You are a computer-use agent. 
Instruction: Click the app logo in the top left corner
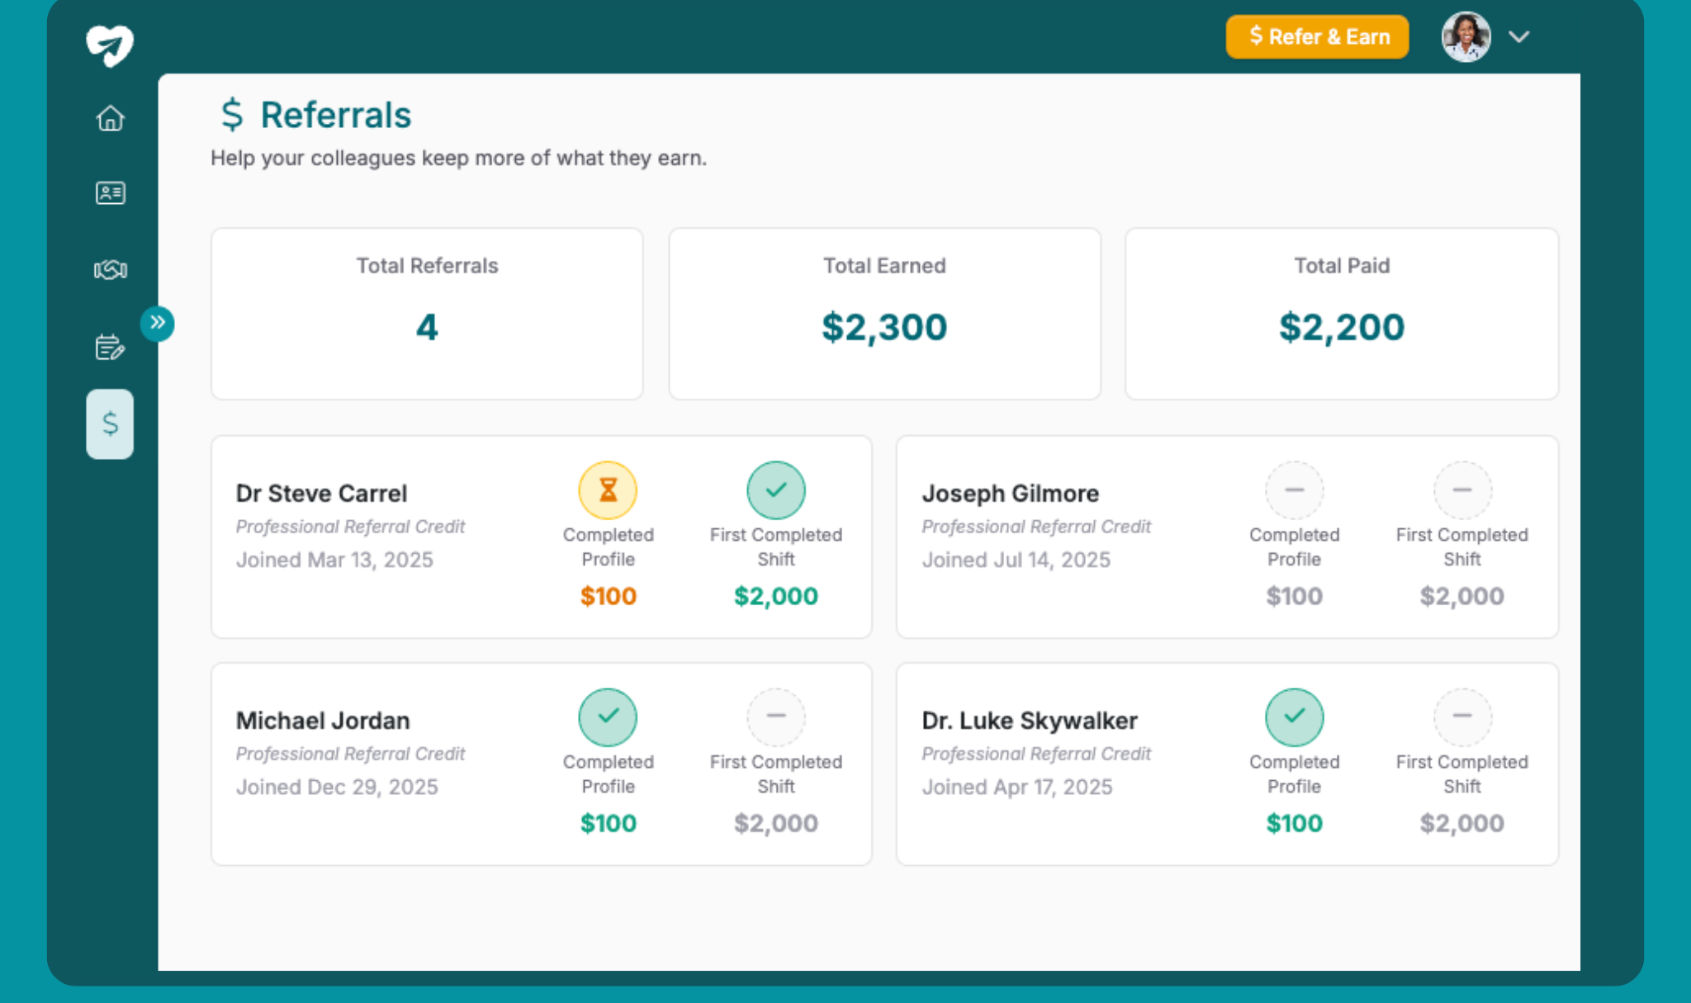(x=110, y=45)
